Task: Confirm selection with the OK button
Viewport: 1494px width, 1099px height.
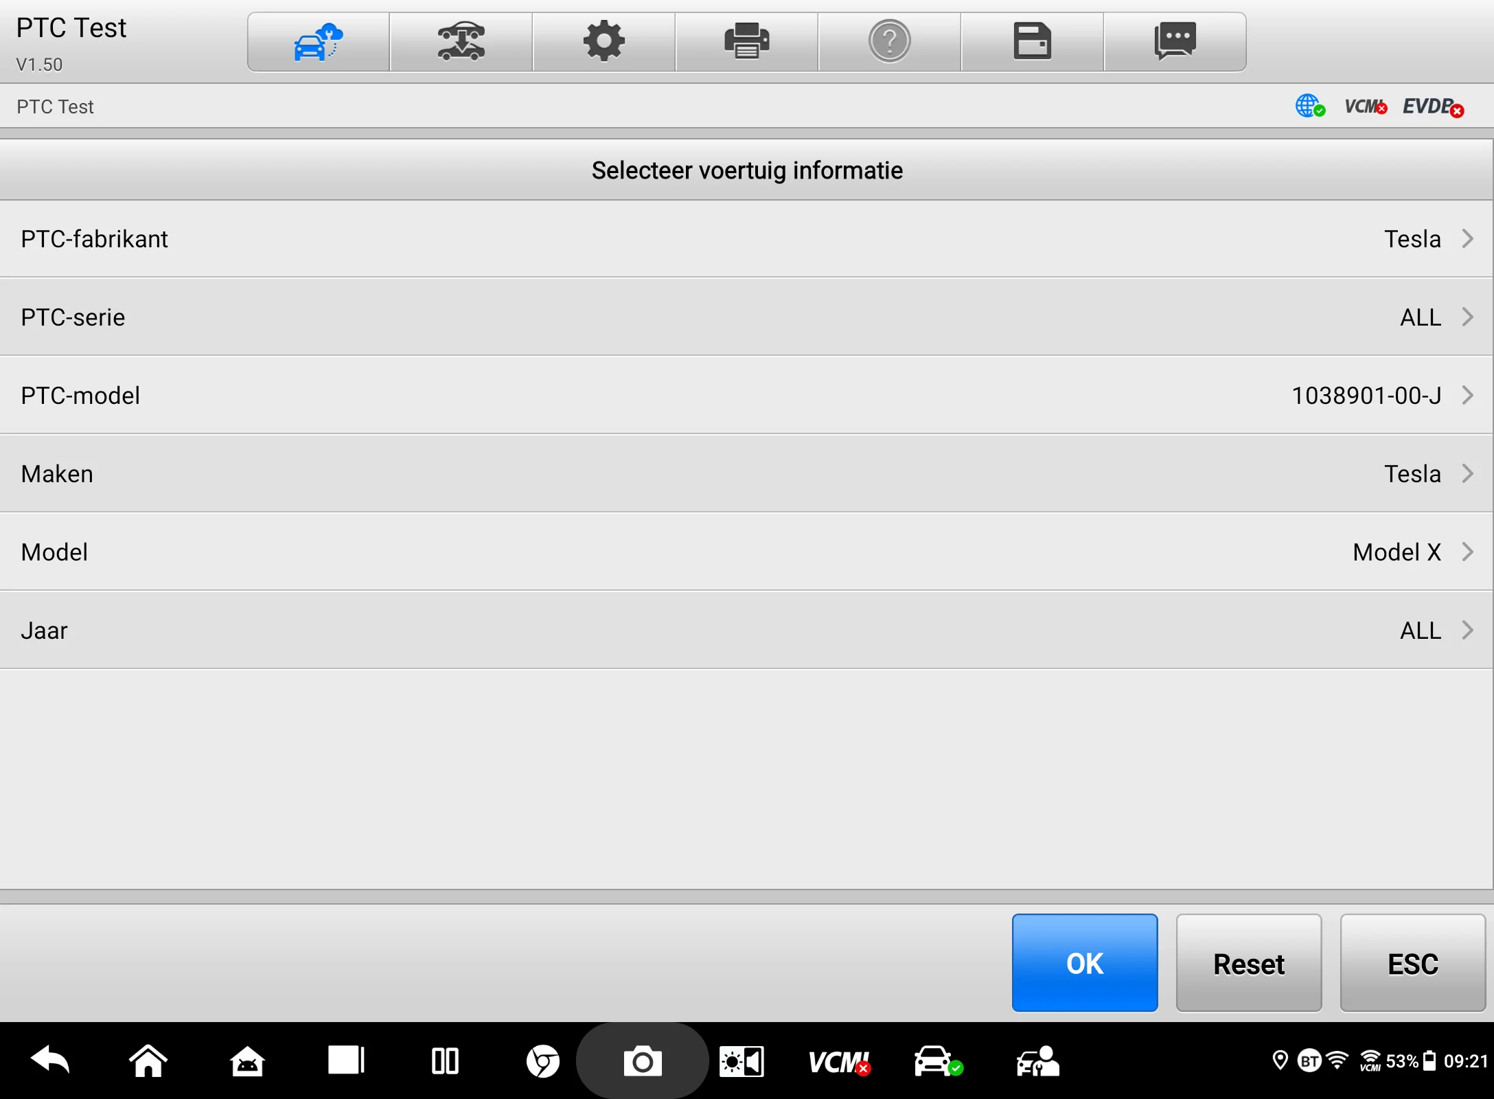Action: click(1085, 963)
